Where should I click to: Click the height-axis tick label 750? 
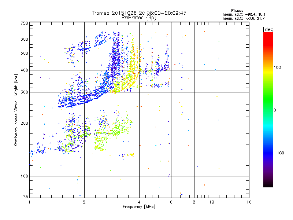(25, 23)
